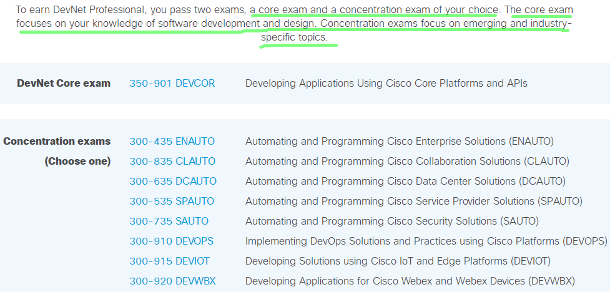Viewport: 610px width, 292px height.
Task: Click 'Developing Solutions using Cisco IoT and Edge Platforms'
Action: pos(398,261)
